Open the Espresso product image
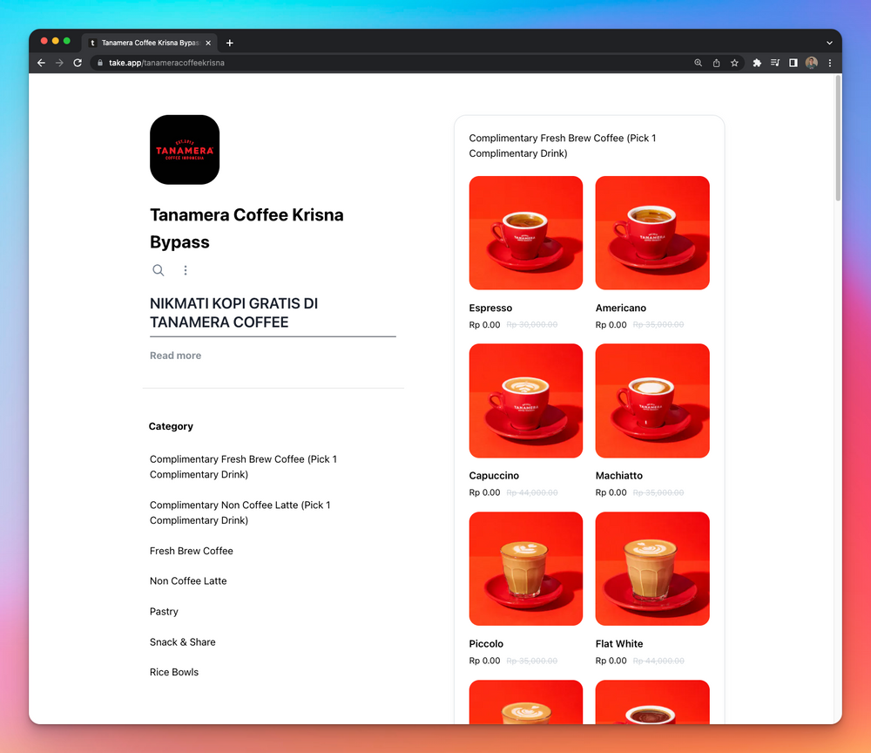This screenshot has height=753, width=871. [x=526, y=233]
